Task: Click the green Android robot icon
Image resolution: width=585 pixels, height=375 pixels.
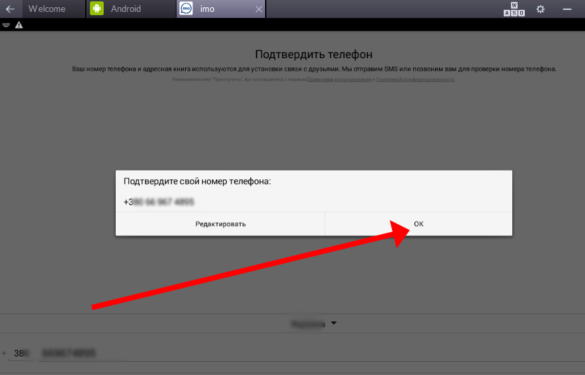Action: point(97,9)
